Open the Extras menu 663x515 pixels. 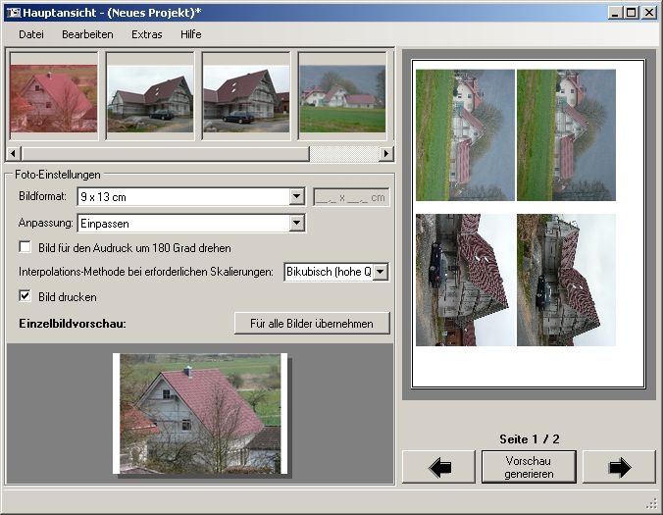147,34
